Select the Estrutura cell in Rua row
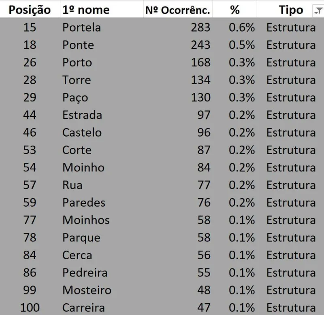The image size is (324, 315). [290, 185]
